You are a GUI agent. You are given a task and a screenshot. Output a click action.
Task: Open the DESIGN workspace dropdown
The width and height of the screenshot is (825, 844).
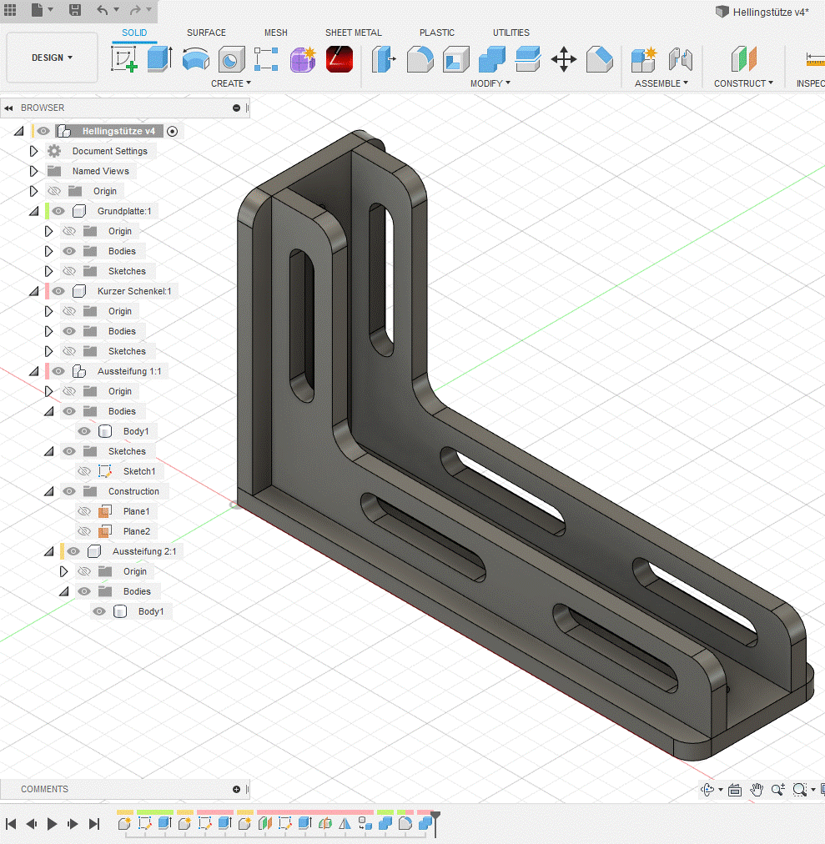tap(52, 58)
